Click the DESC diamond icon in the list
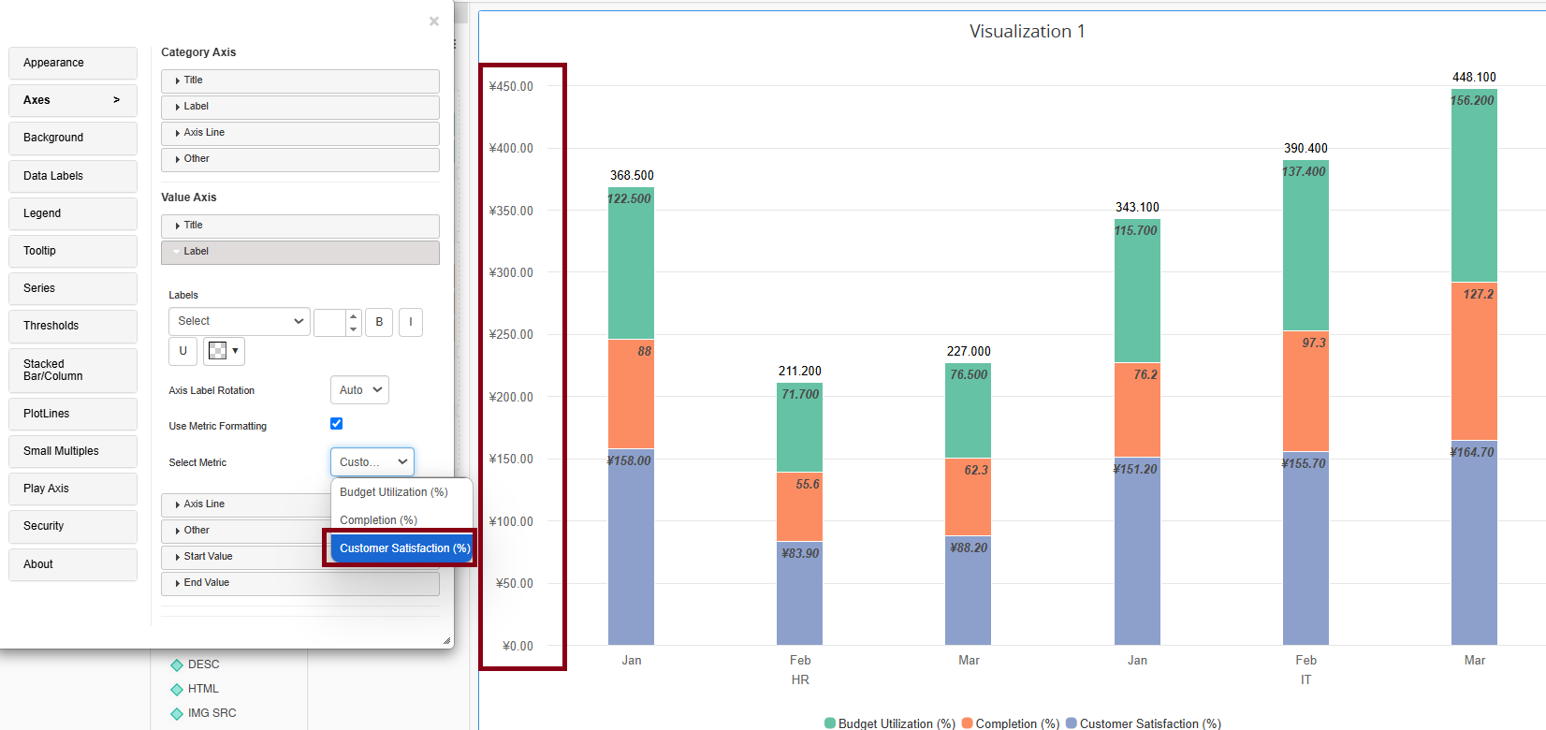This screenshot has width=1546, height=730. 177,665
